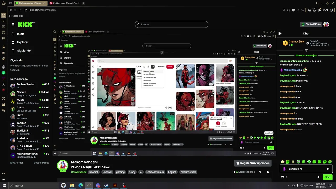Screen dimensions: 336x189
Task: Click the Regala Suscripciones button
Action: 253,163
